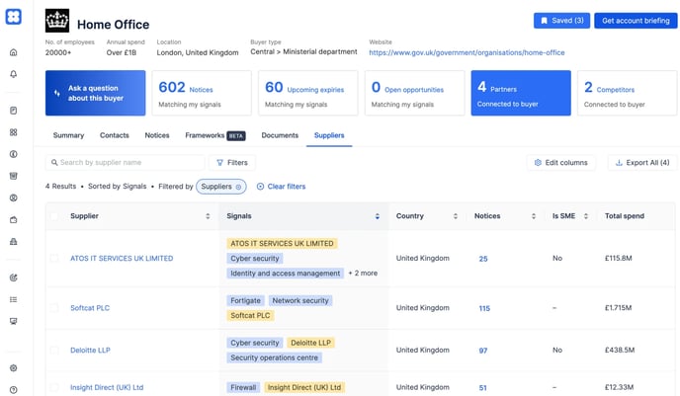Open the settings gear in the sidebar
The width and height of the screenshot is (680, 396).
(14, 367)
